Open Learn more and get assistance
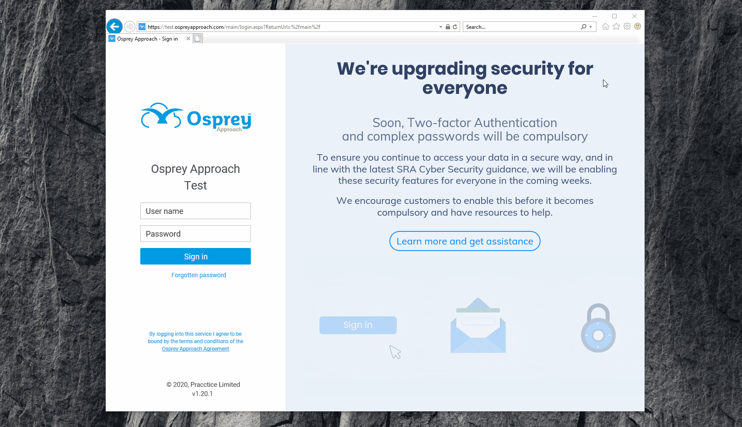 click(465, 241)
